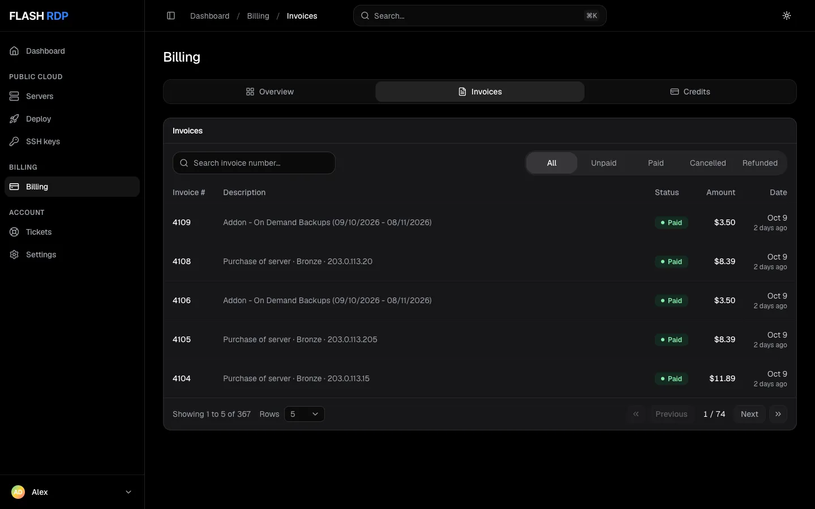Click magnifier icon in invoice search
The height and width of the screenshot is (509, 815).
click(x=184, y=163)
